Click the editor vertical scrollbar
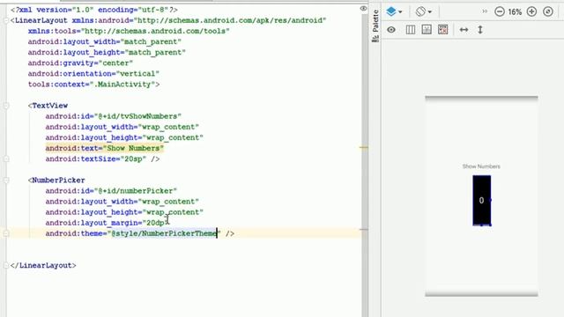Viewport: 564px width, 317px height. click(366, 166)
